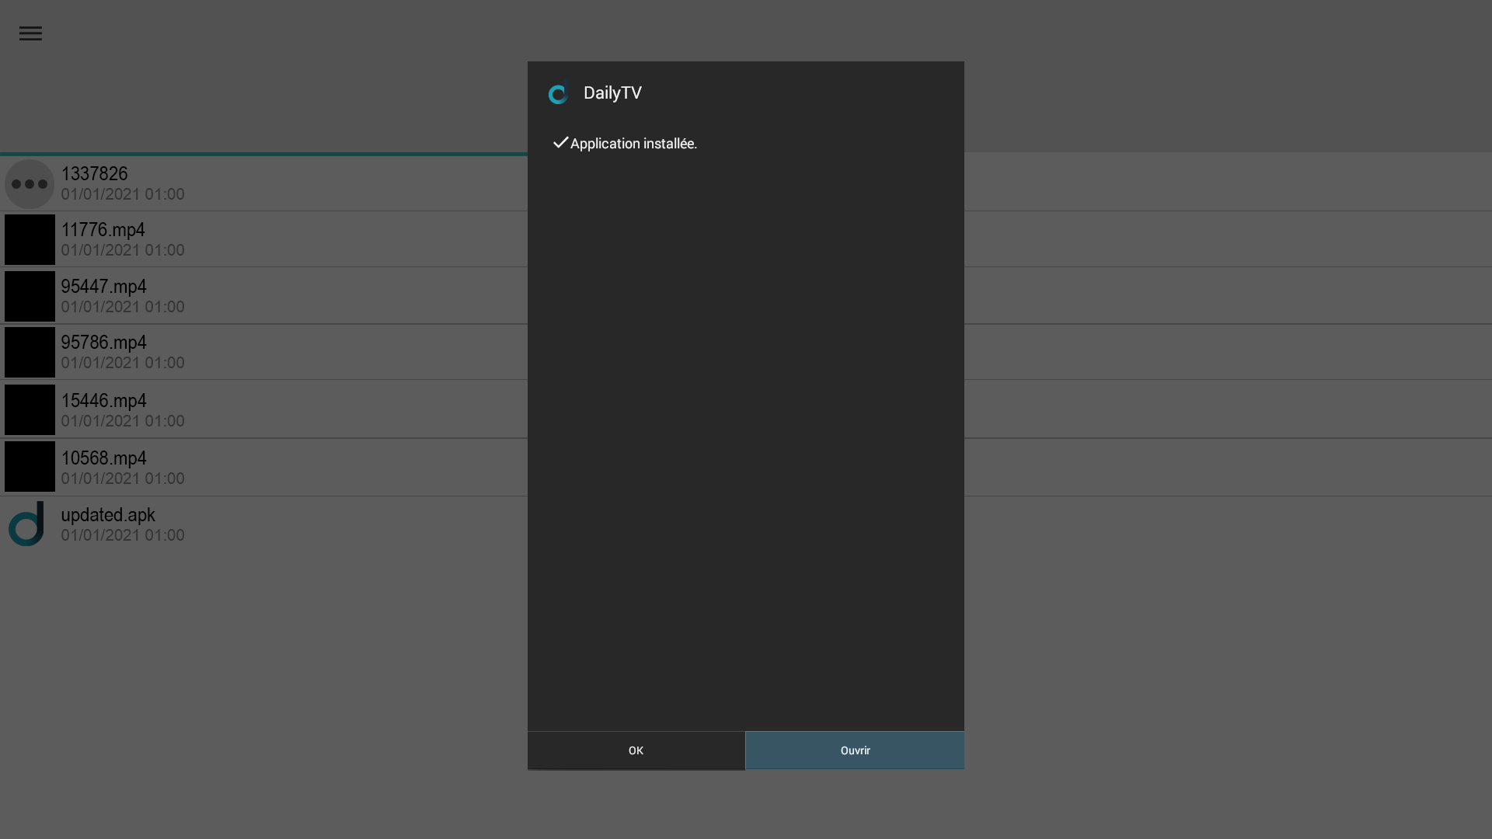1492x839 pixels.
Task: Select the 11776.mp4 file name
Action: pos(103,230)
